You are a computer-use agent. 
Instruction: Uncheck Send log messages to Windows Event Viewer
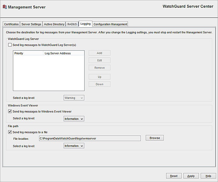tap(10, 111)
